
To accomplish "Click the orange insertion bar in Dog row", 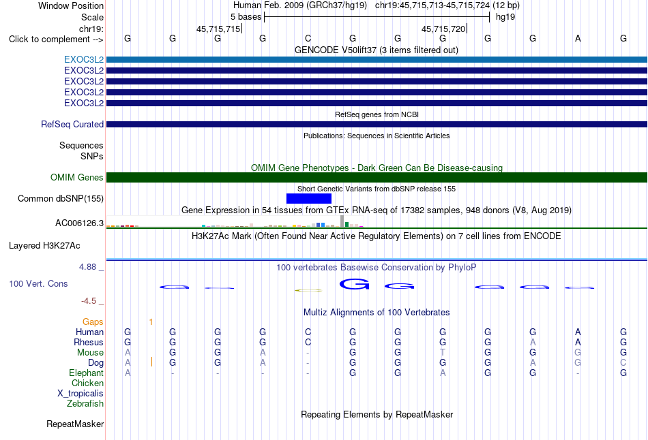I will click(152, 362).
